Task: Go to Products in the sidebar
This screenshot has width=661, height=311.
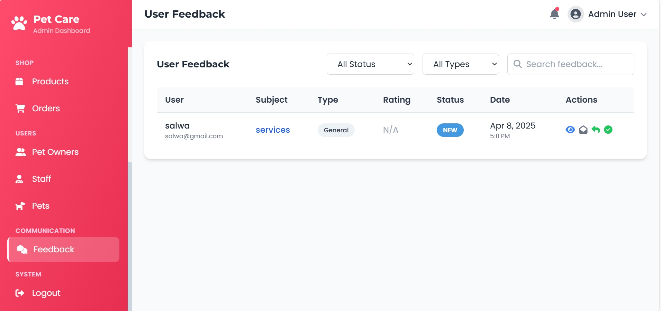Action: tap(50, 82)
